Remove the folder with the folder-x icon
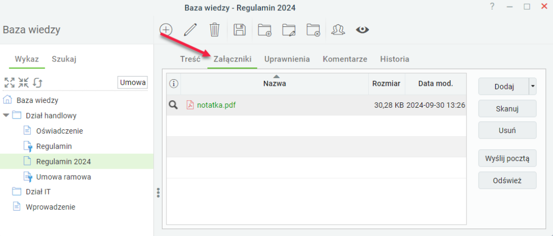553x236 pixels. coord(313,30)
